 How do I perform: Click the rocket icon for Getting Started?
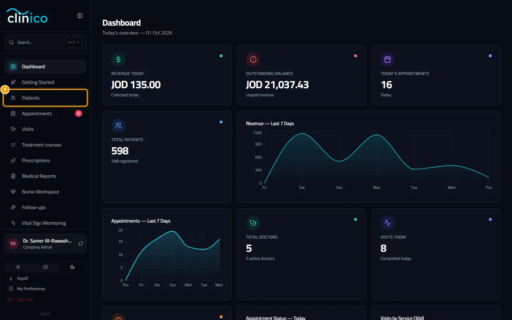[13, 82]
